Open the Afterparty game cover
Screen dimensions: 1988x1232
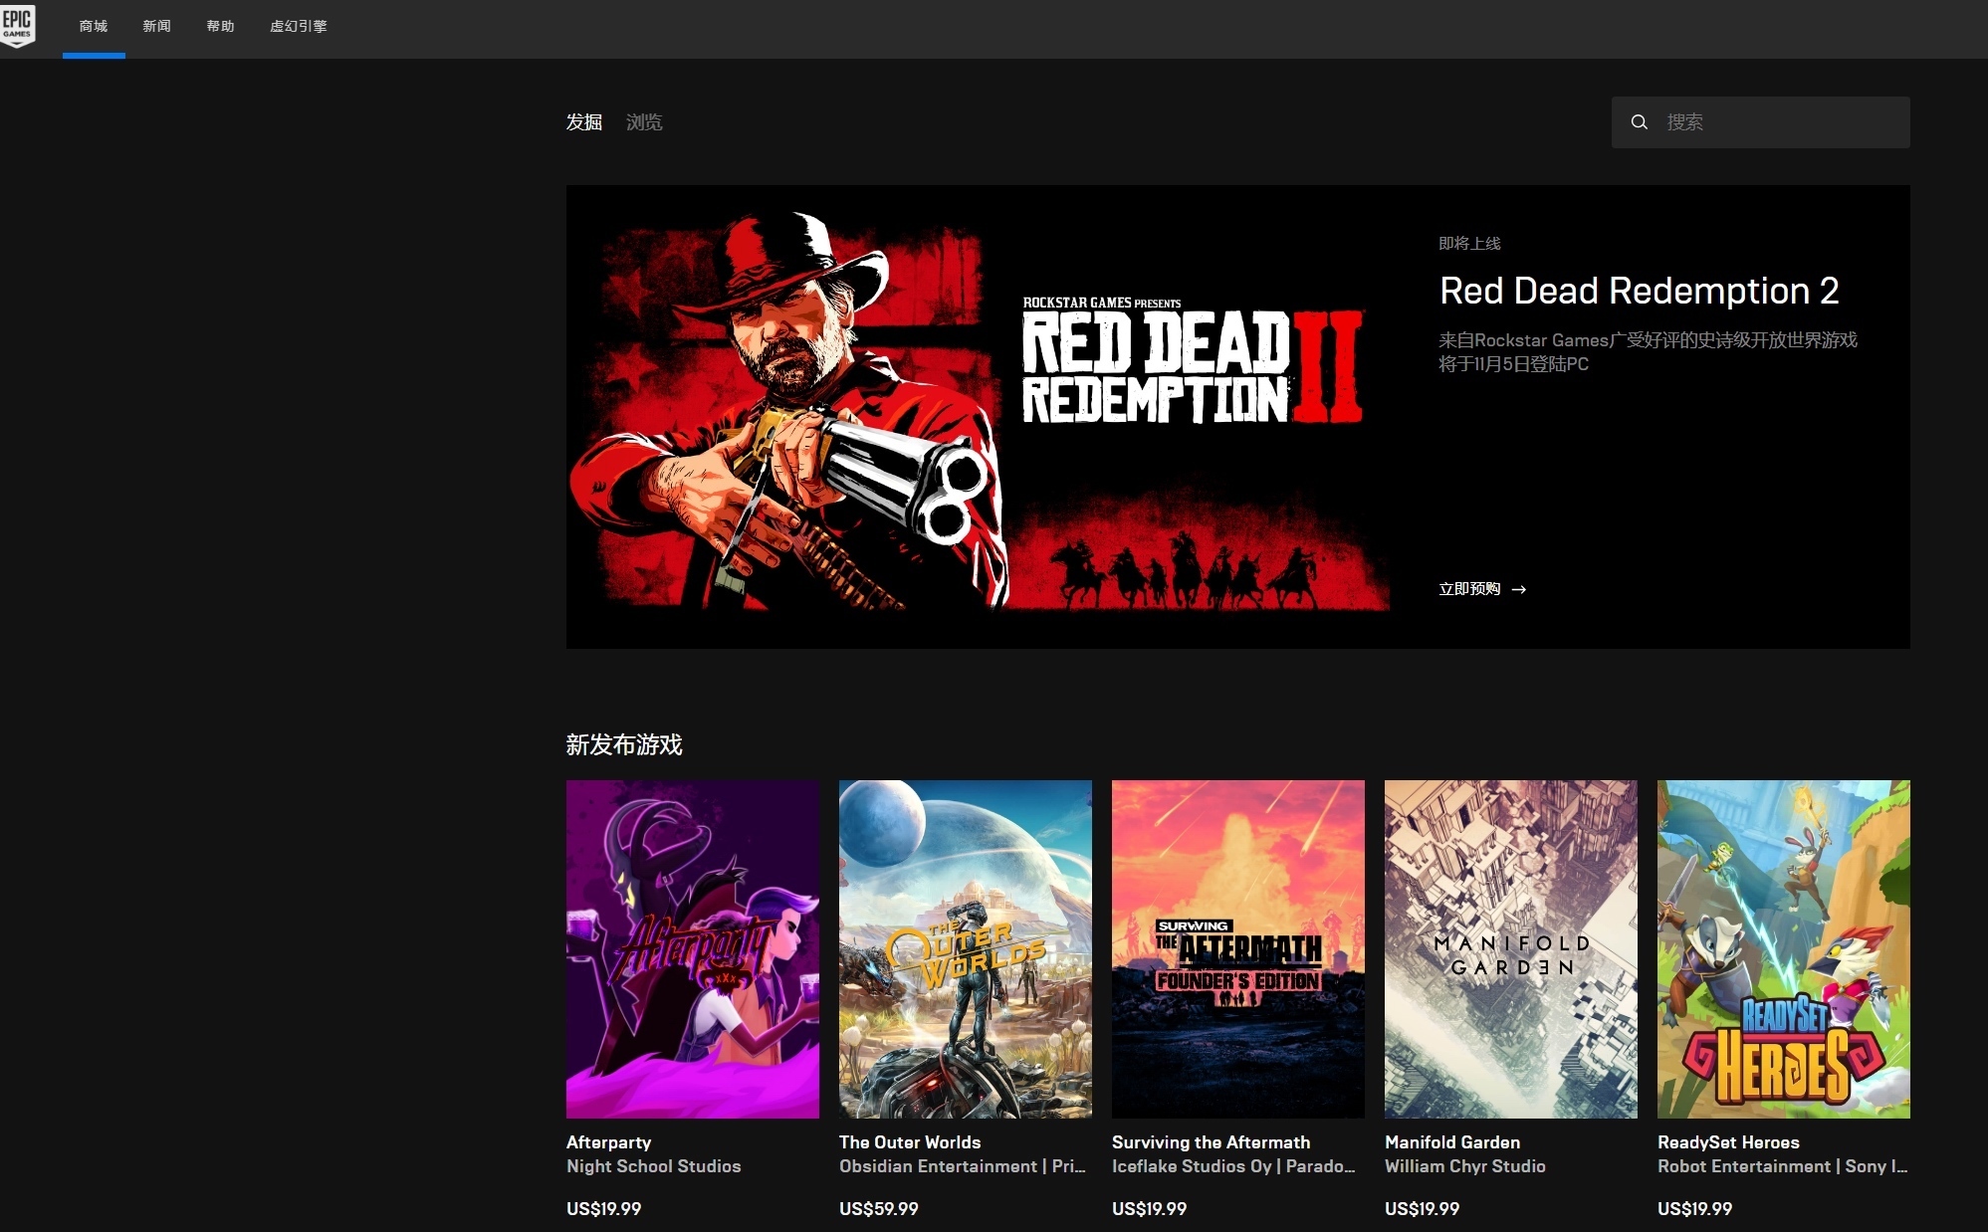[693, 948]
